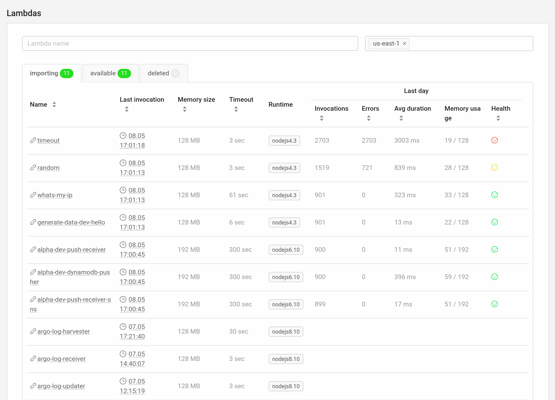The width and height of the screenshot is (555, 400).
Task: Click the red sad face health icon for timeout
Action: [x=495, y=140]
